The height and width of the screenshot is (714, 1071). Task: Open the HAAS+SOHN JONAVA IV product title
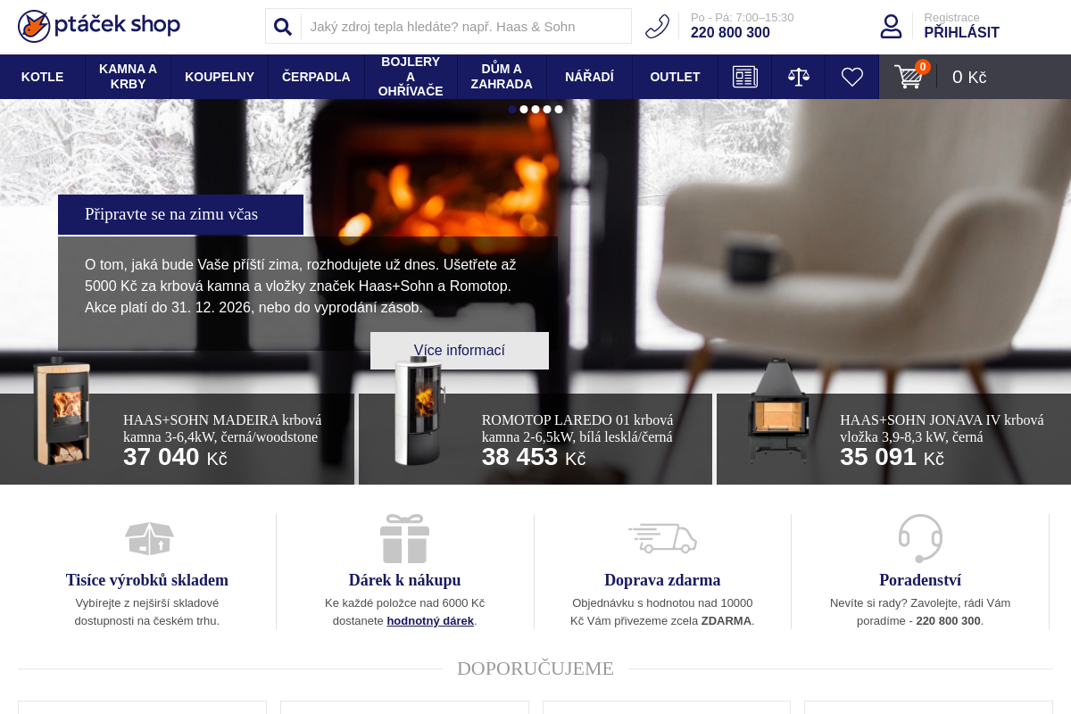[x=942, y=428]
